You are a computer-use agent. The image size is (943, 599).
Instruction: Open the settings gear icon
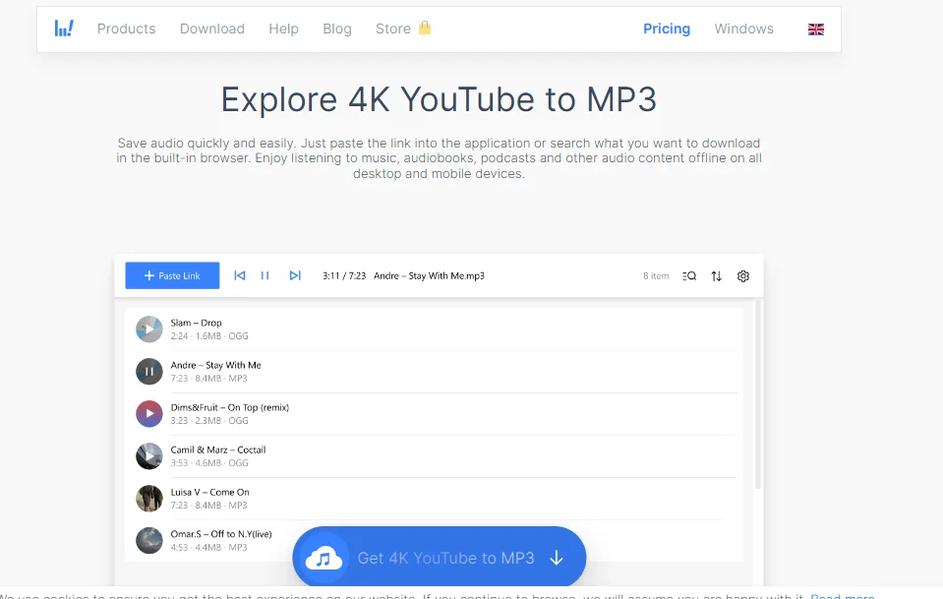click(x=743, y=276)
